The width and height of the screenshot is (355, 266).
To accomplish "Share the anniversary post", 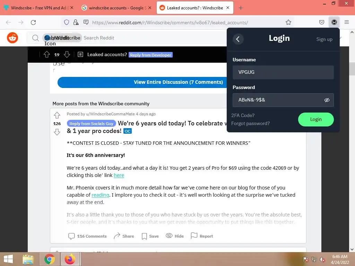I will [124, 236].
